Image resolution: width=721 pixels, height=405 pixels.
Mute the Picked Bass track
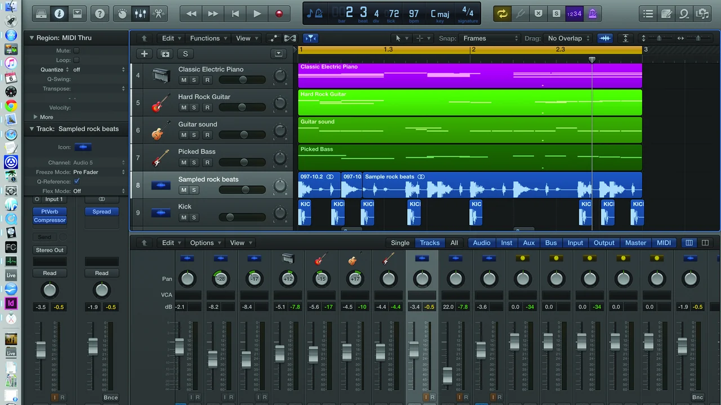(184, 163)
